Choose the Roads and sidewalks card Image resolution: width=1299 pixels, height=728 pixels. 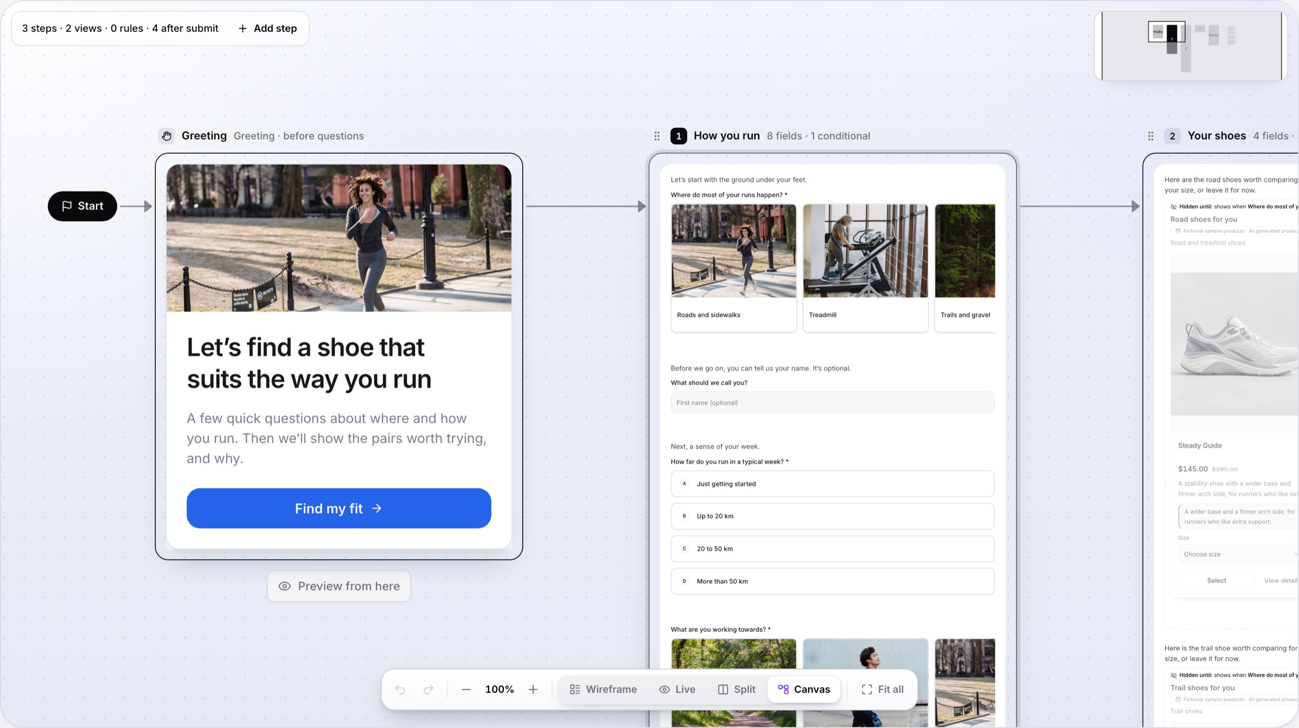point(734,268)
